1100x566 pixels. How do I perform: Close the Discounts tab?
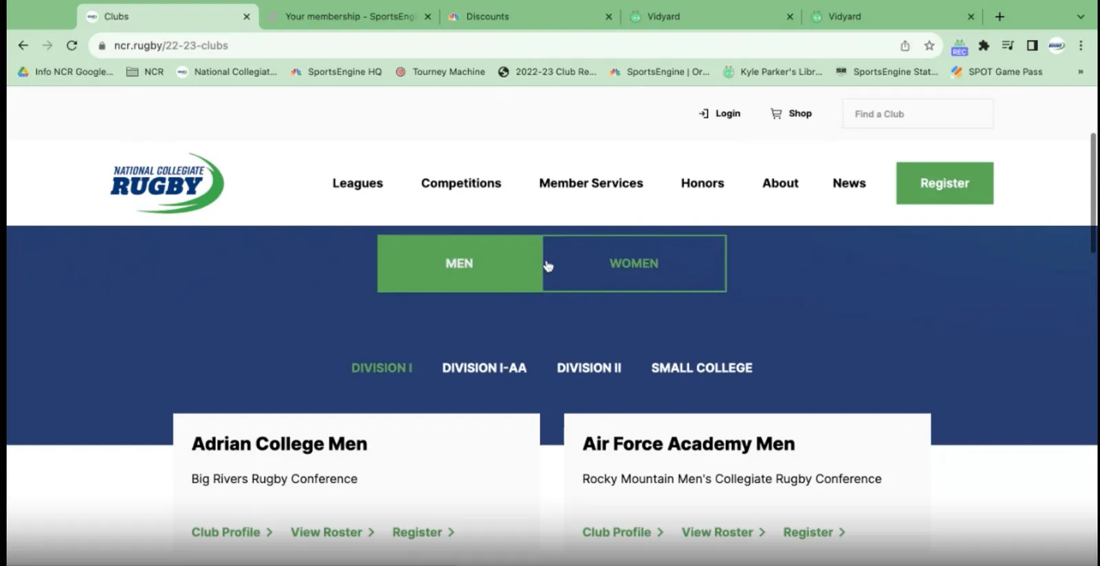[608, 16]
